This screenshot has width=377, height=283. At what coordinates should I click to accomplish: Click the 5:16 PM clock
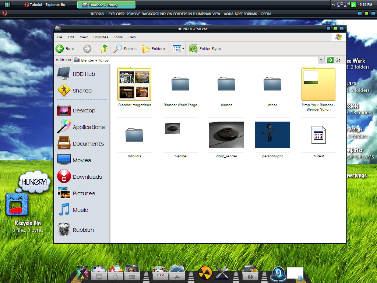(366, 4)
